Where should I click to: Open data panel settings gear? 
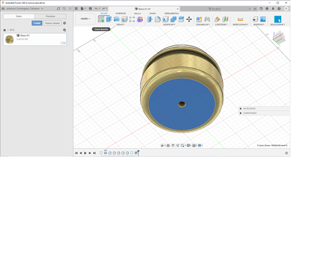coord(65,23)
